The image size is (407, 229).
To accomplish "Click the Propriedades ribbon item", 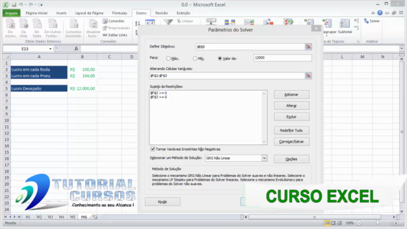I will click(116, 28).
